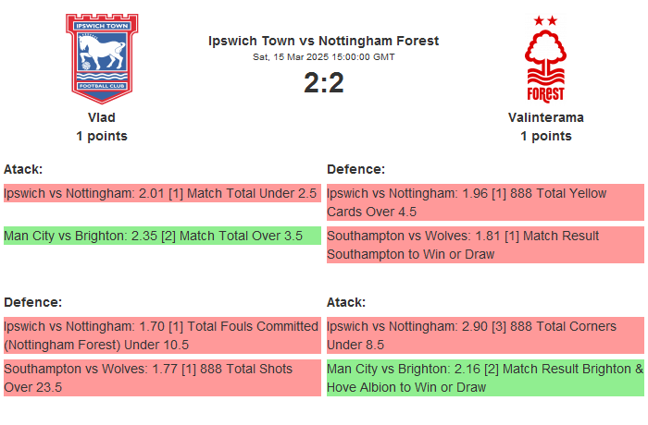Screen dimensions: 648x425
Task: Select the Total Shots Over 23.5 bet
Action: (x=161, y=378)
